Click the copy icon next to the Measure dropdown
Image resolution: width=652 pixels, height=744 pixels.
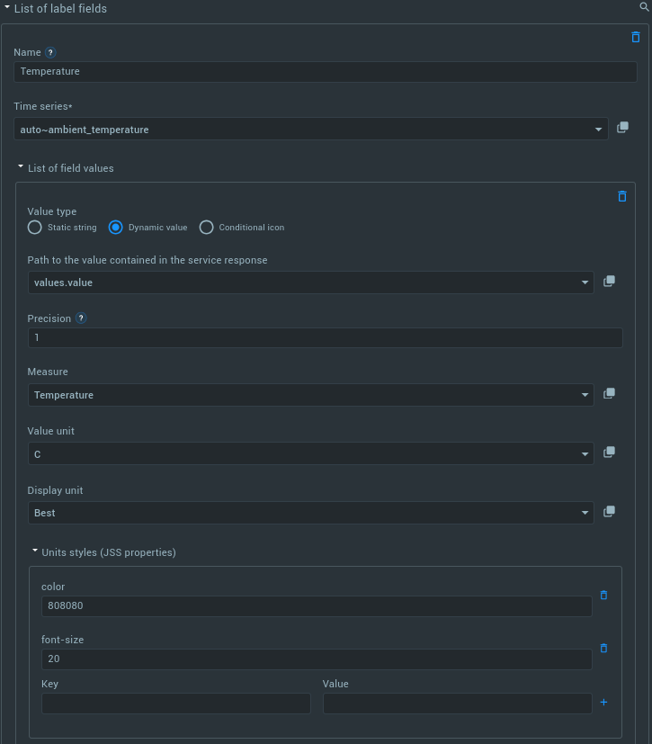pos(610,393)
